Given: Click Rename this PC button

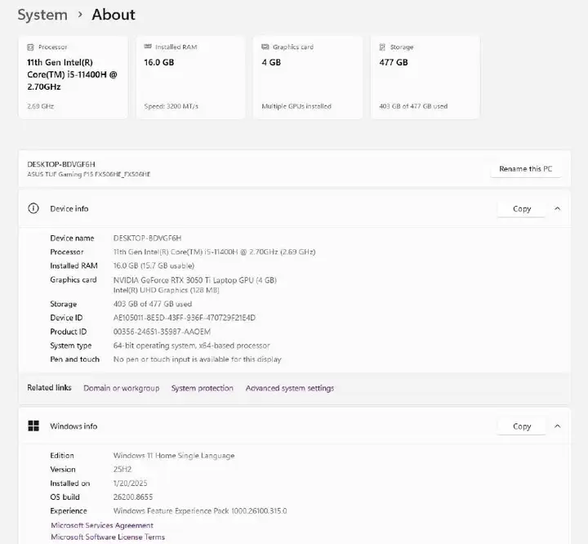Looking at the screenshot, I should pyautogui.click(x=525, y=169).
